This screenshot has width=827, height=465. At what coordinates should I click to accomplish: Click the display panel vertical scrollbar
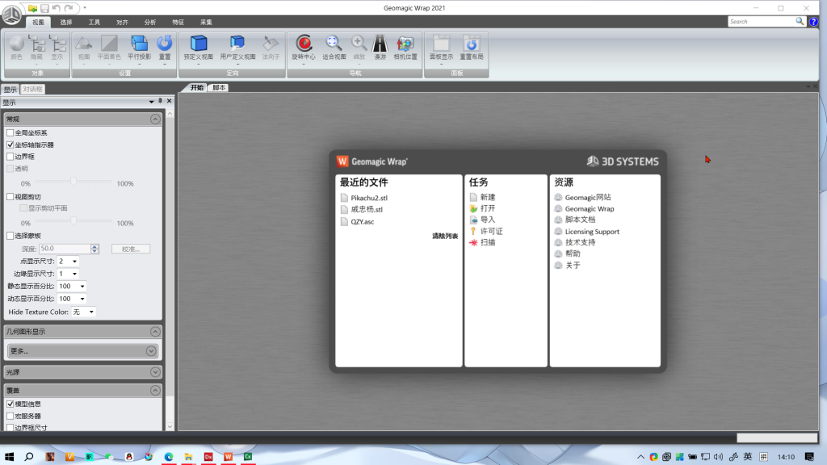coord(170,270)
